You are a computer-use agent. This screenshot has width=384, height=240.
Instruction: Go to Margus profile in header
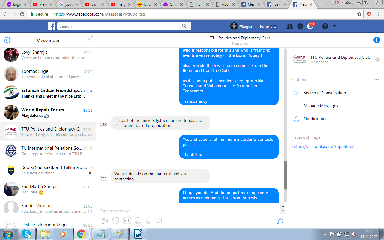pos(241,26)
